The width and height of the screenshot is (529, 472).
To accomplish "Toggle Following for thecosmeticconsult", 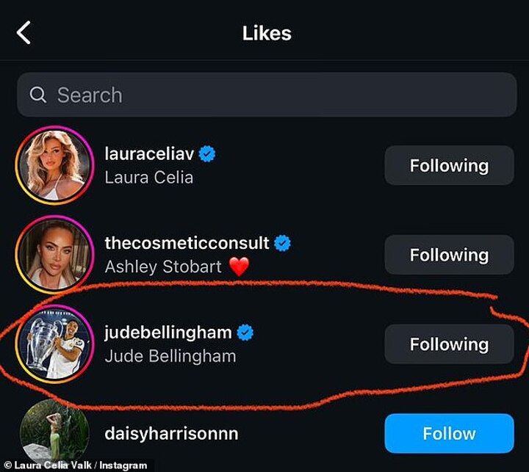I will click(449, 255).
